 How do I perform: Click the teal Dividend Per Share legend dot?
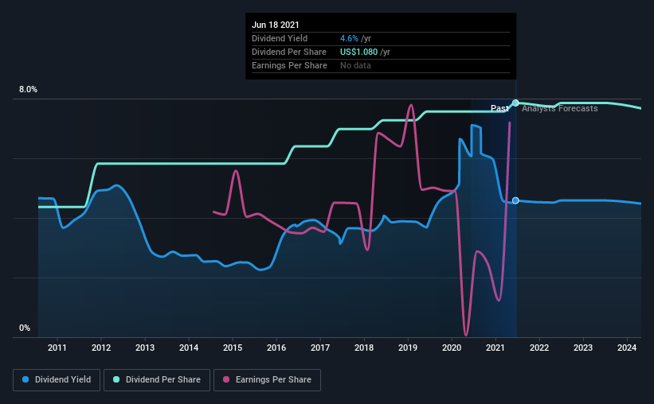click(x=117, y=380)
